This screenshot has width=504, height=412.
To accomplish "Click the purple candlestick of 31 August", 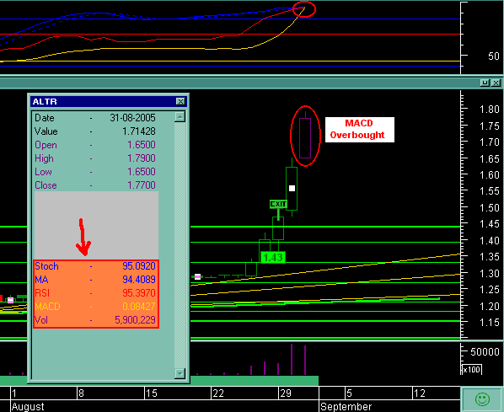I will (305, 138).
